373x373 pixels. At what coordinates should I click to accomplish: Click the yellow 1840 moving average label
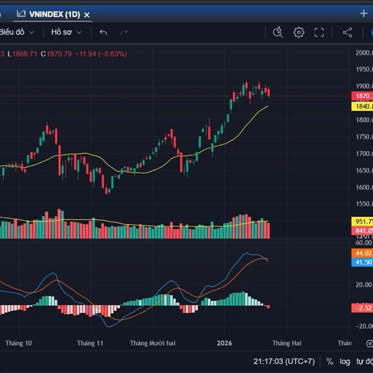[362, 106]
